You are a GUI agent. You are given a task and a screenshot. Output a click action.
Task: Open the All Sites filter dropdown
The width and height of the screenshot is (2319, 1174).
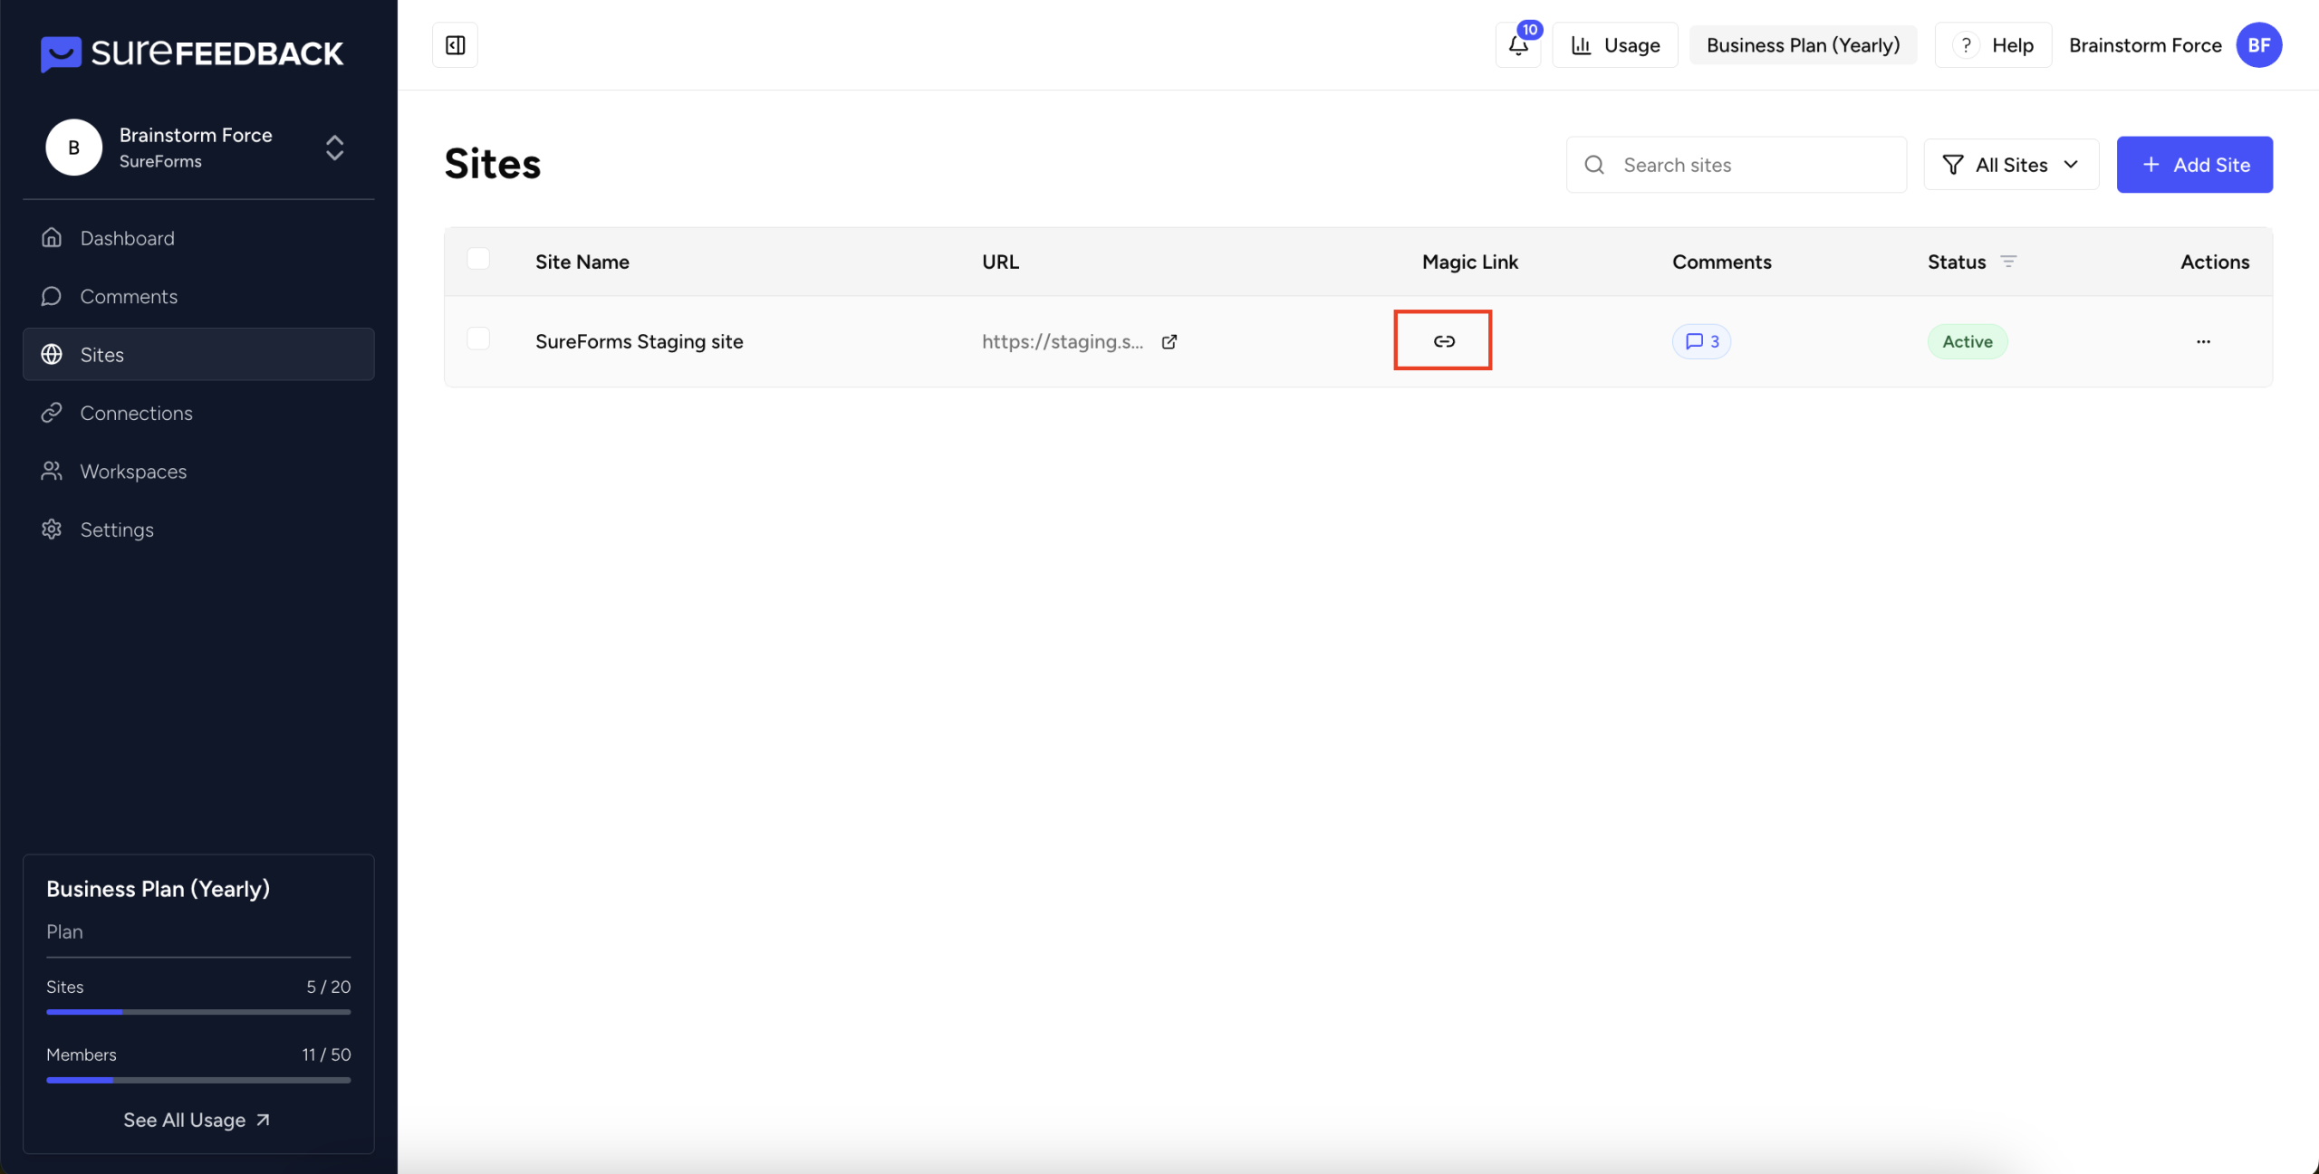point(2011,165)
